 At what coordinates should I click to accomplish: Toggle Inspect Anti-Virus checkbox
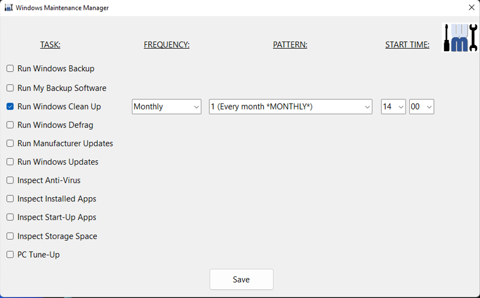tap(10, 180)
